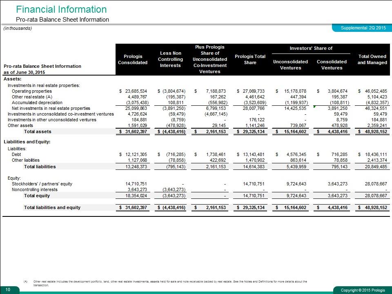
Task: Select the 'Plus Prologis Share of Unconsolidated Co-Investment Ventures' header
Action: point(210,59)
